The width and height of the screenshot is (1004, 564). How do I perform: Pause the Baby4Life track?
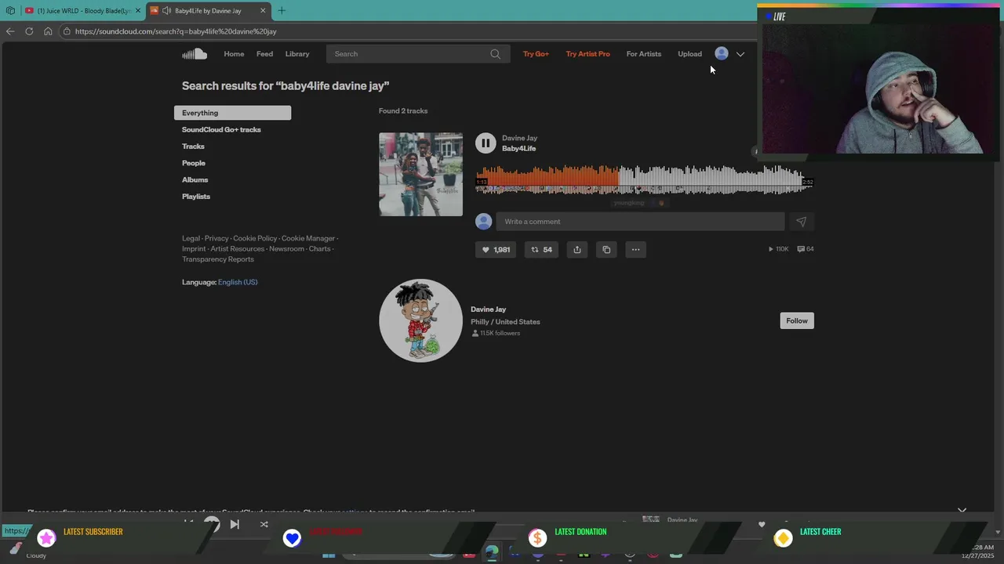pos(486,143)
